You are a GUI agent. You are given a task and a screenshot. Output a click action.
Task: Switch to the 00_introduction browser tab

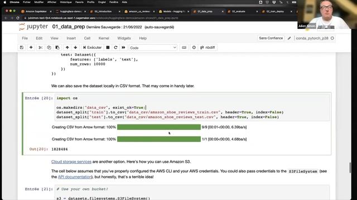coord(103,11)
